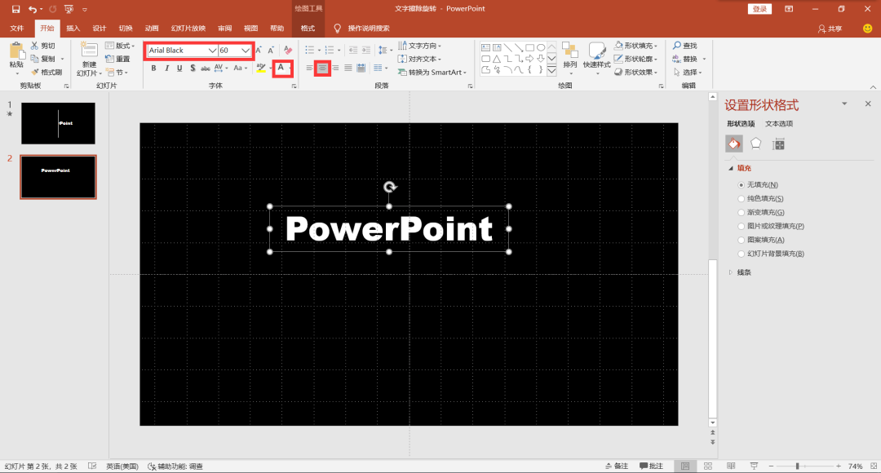Screen dimensions: 881x473
Task: Switch to Format (格式) drawing tools tab
Action: pos(308,28)
